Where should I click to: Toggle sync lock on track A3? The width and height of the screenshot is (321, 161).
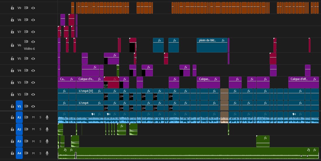[x=26, y=141]
